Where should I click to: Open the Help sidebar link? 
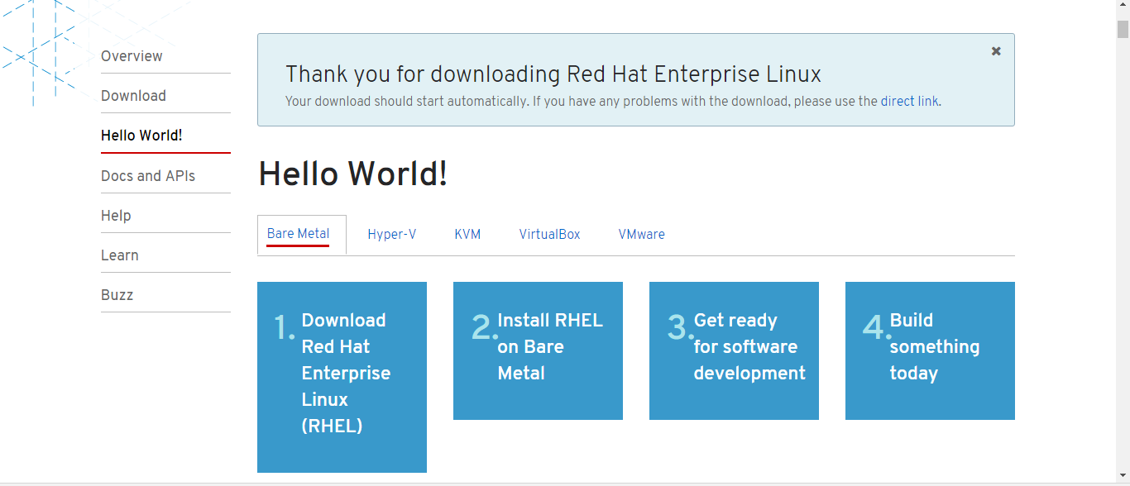pos(116,216)
